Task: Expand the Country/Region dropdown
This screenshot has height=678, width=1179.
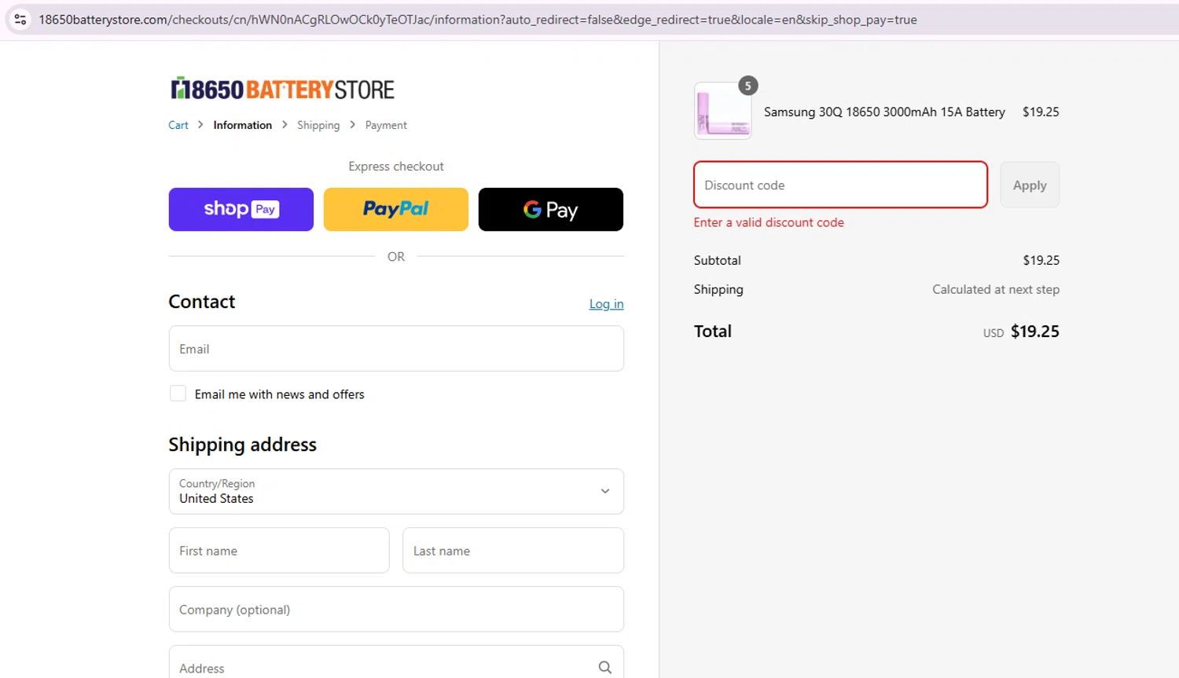Action: click(x=396, y=492)
